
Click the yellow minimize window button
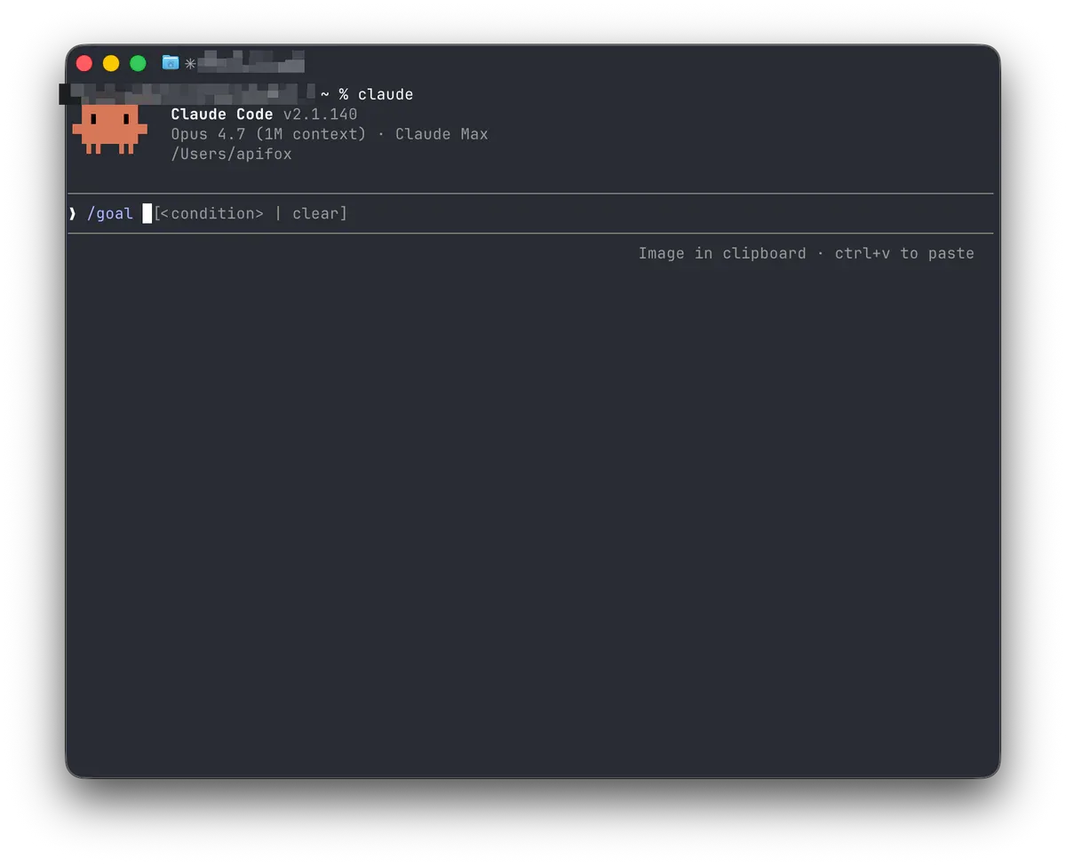coord(111,63)
